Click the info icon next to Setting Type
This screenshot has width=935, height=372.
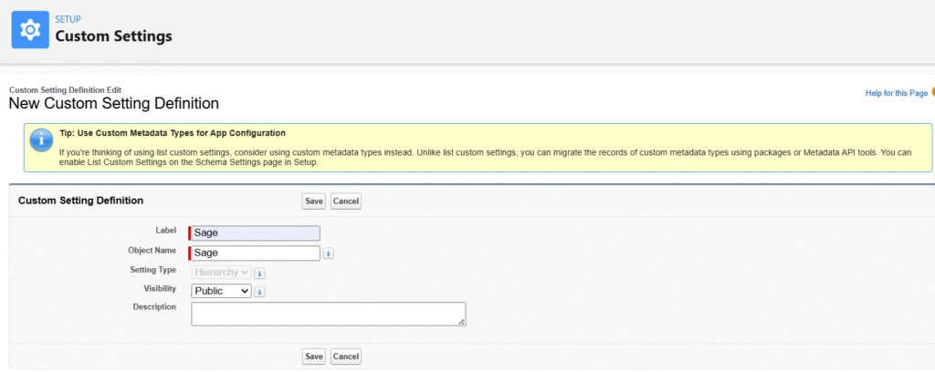point(259,273)
